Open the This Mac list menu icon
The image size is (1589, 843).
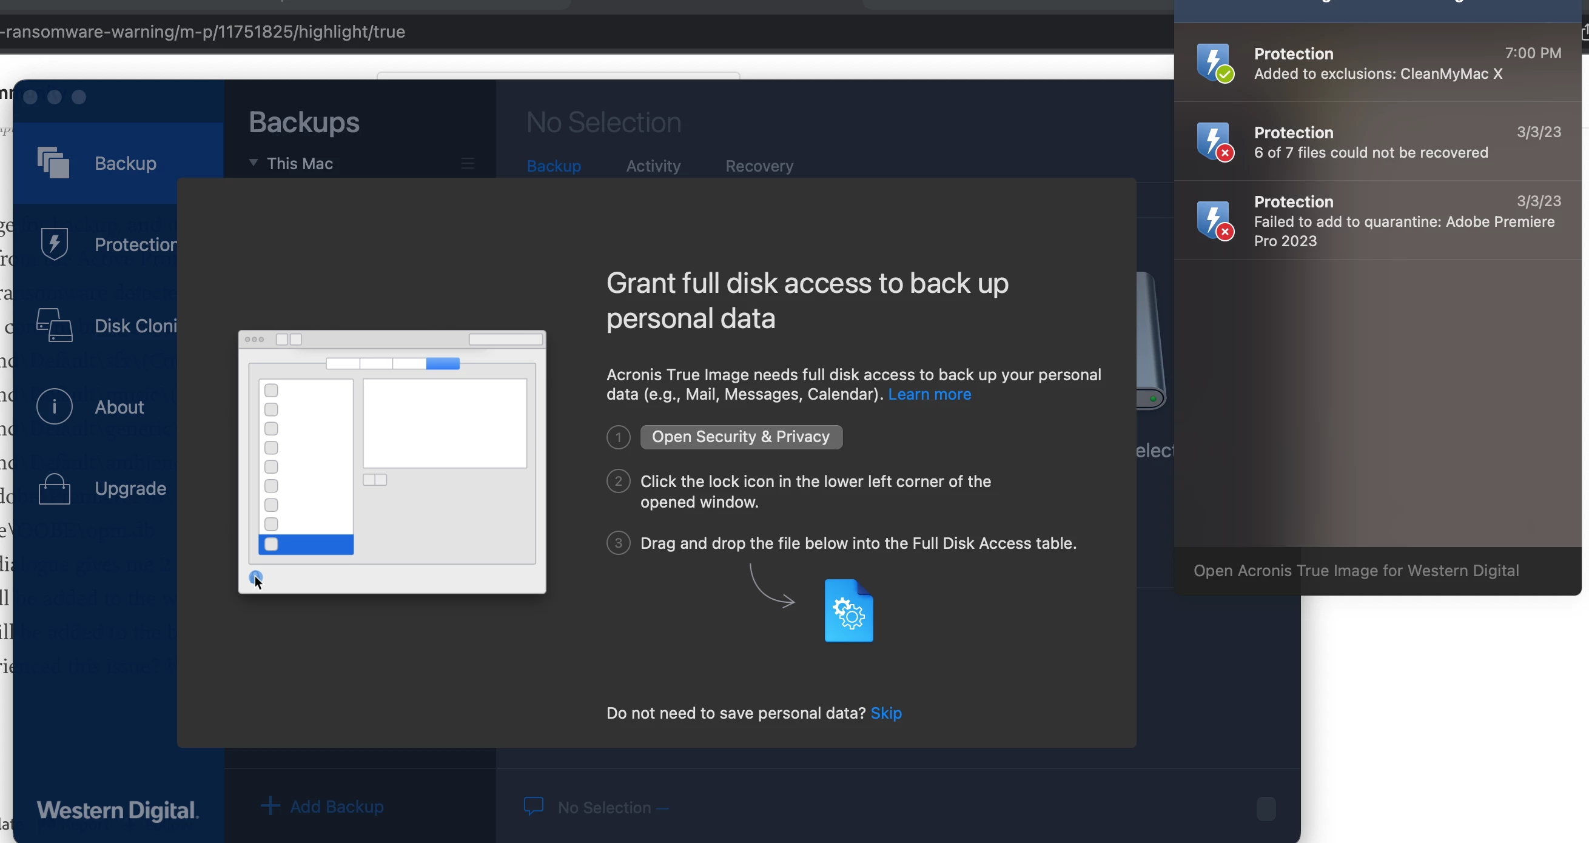pos(468,163)
